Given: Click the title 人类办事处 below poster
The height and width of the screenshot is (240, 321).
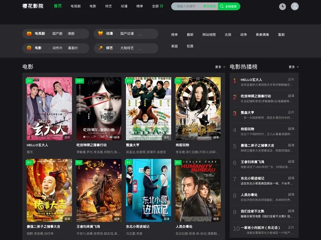Looking at the screenshot, I should 184,227.
